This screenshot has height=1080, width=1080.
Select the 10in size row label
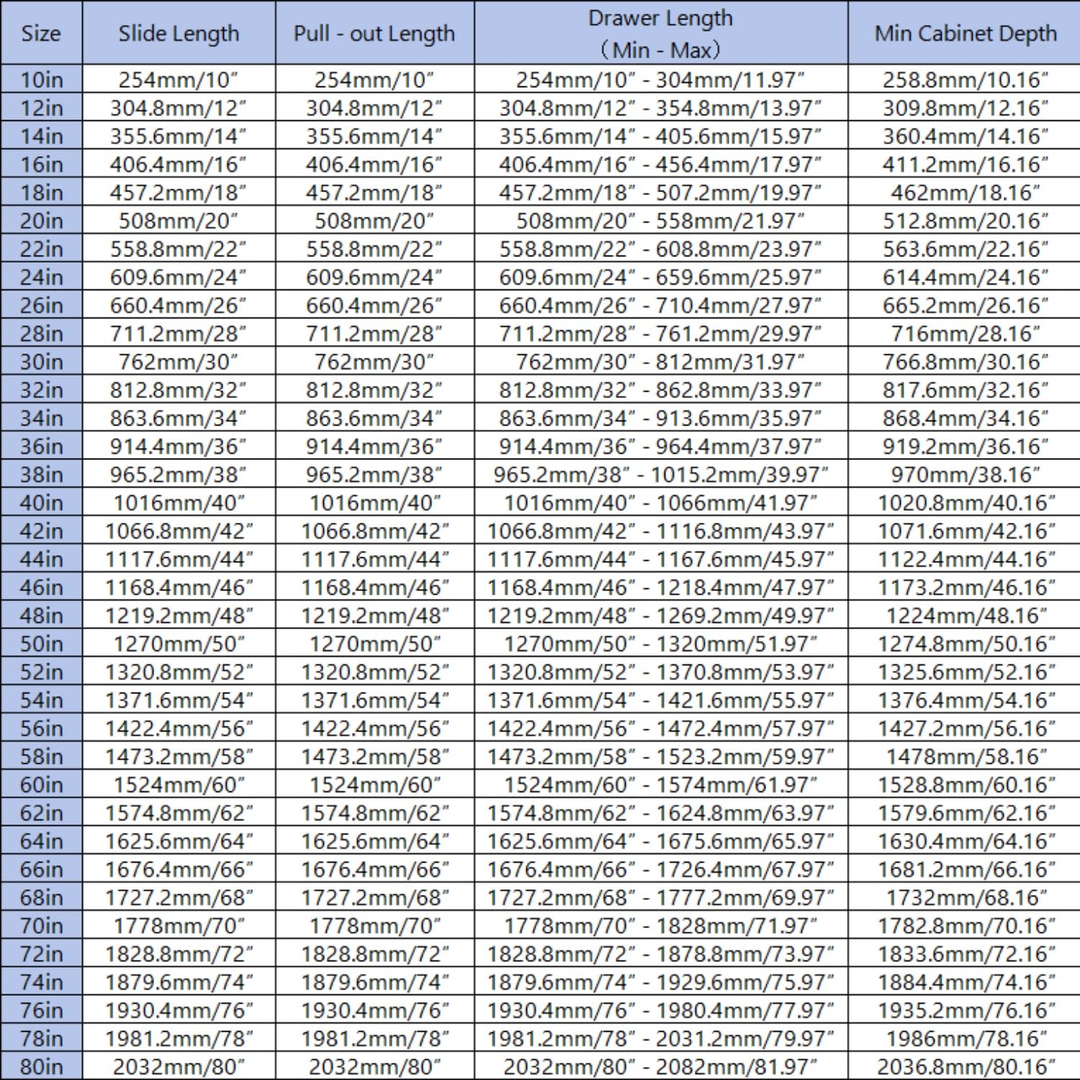(x=41, y=79)
